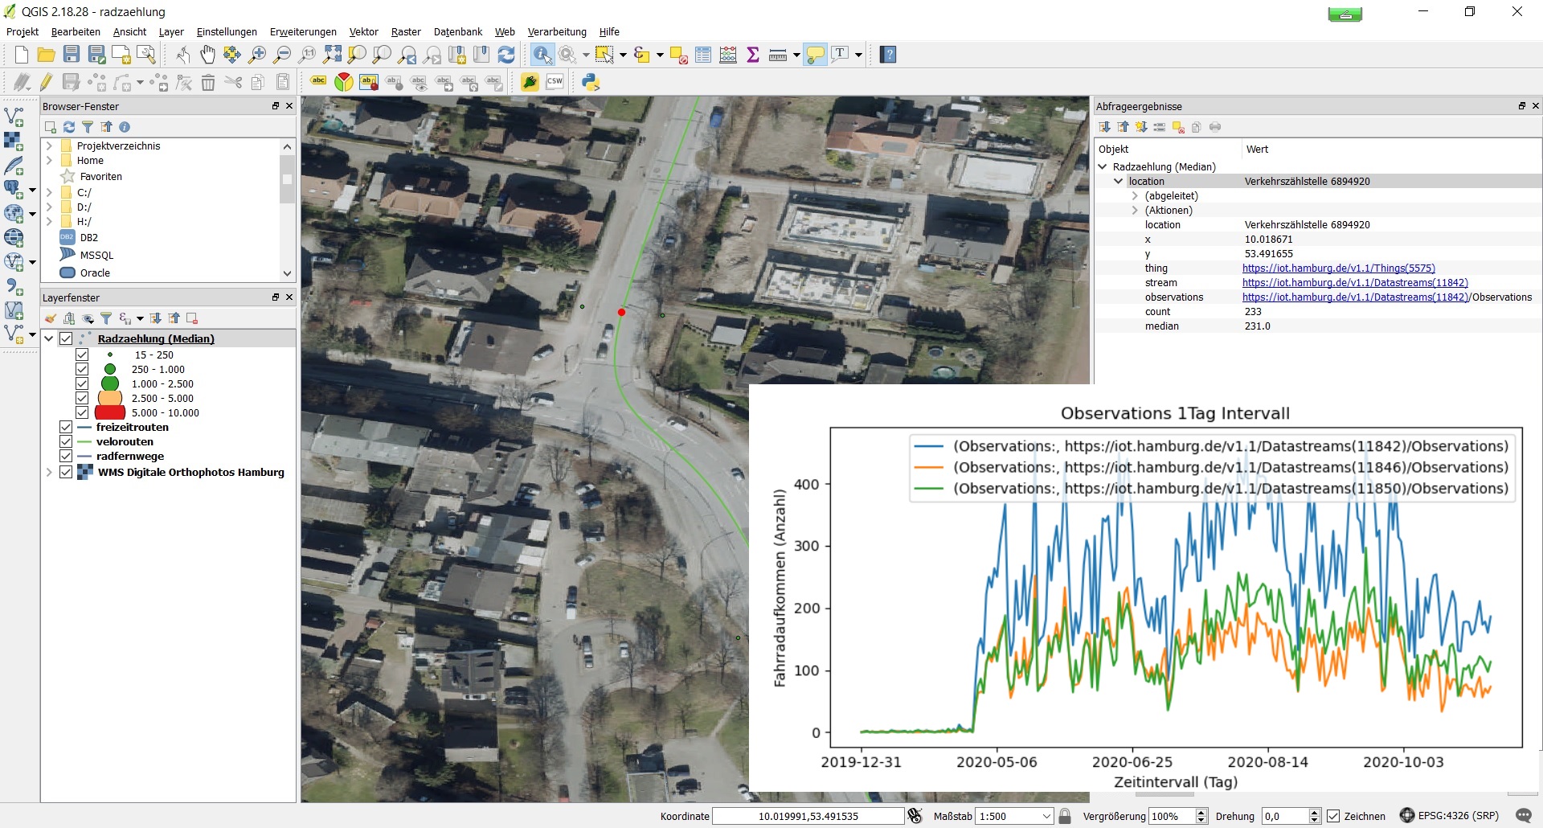Open the Statistical Summary sigma icon
The width and height of the screenshot is (1543, 828).
pyautogui.click(x=753, y=55)
